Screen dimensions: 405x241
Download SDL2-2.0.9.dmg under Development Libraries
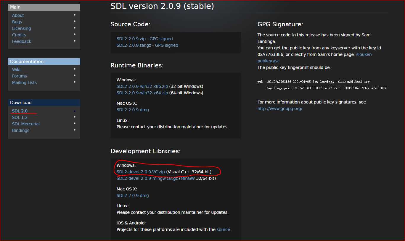pyautogui.click(x=133, y=195)
